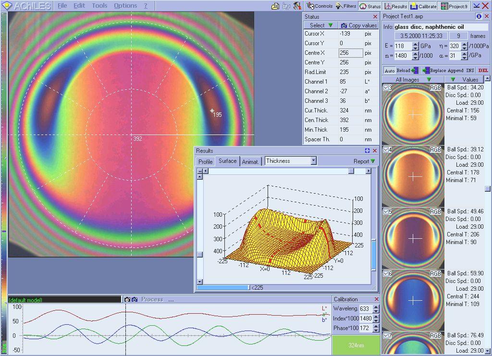
Task: Click the Phase*100 spinner arrows
Action: 376,328
